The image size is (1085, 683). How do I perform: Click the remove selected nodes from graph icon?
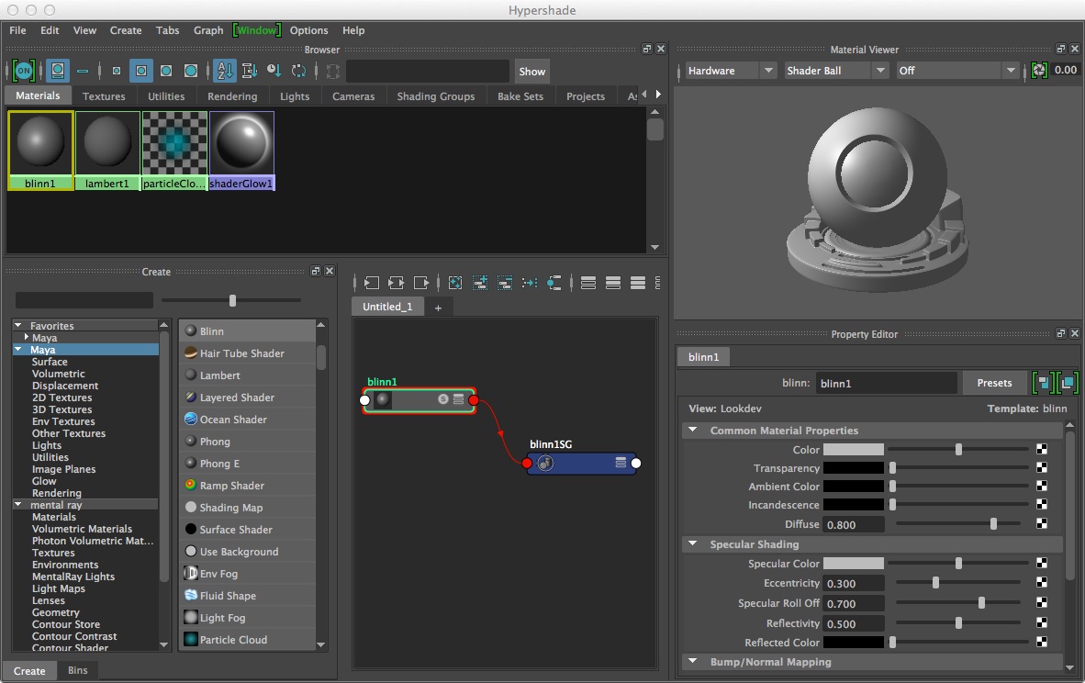(505, 283)
